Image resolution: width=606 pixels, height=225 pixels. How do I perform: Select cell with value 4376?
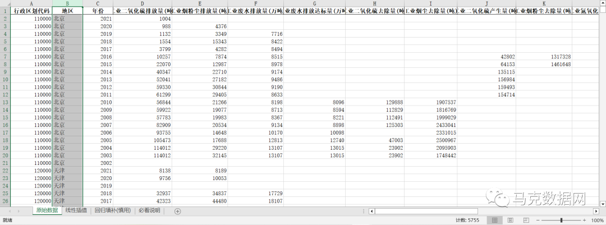coord(200,26)
